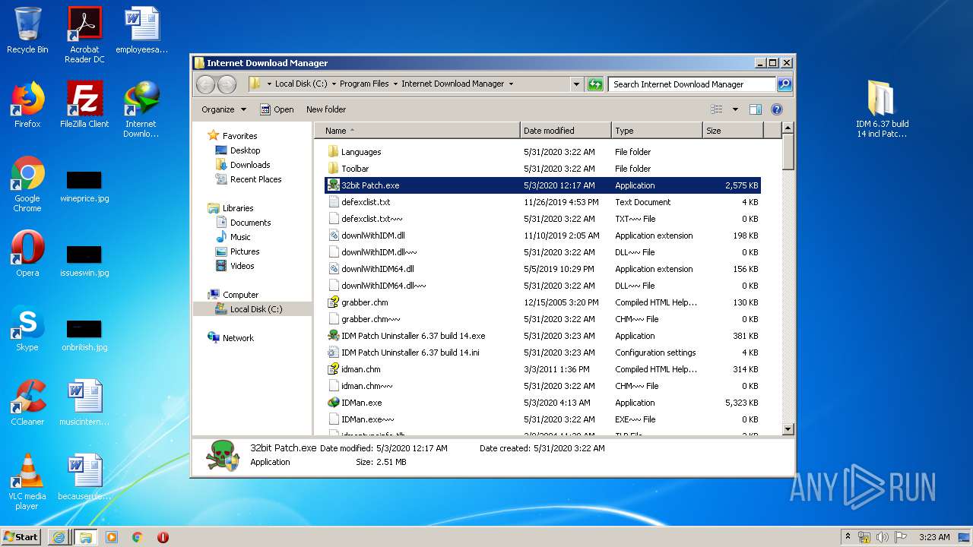973x547 pixels.
Task: Launch Internet Download Manager desktop shortcut
Action: tap(141, 109)
